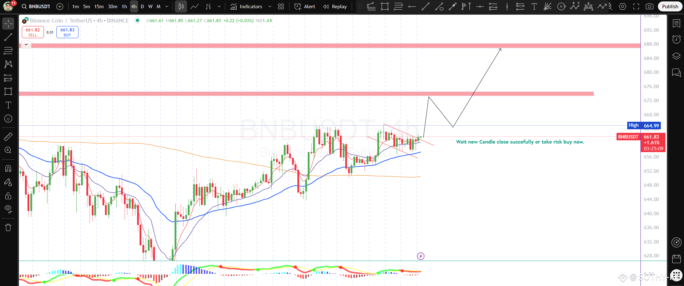This screenshot has width=684, height=286.
Task: Pick the arrow tool in favorites toolbar
Action: coord(453,6)
